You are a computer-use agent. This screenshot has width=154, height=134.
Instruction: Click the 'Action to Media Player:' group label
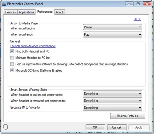25,23
